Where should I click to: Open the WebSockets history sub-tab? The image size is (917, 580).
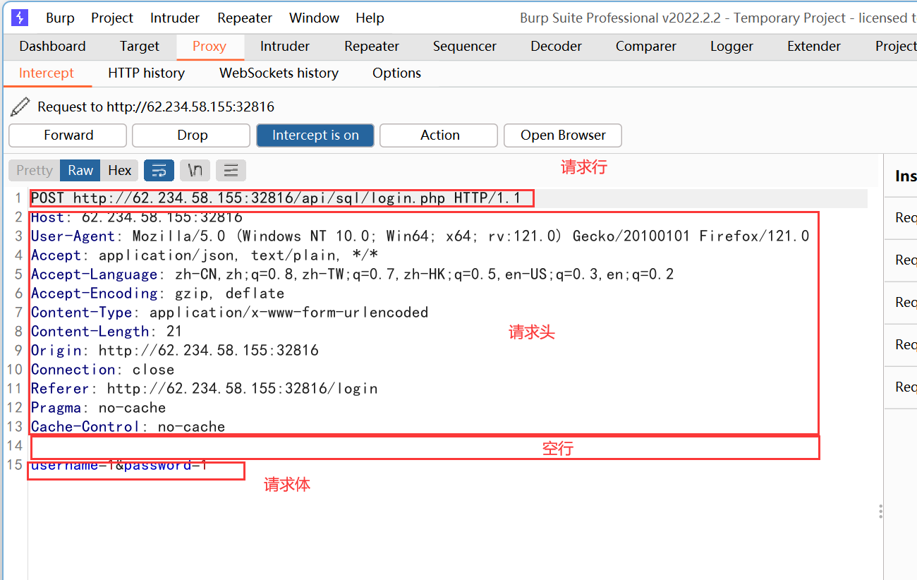point(279,73)
